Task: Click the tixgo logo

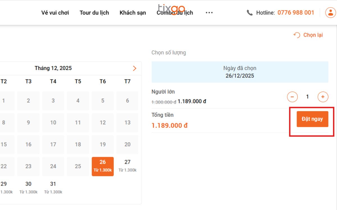Action: tap(171, 8)
